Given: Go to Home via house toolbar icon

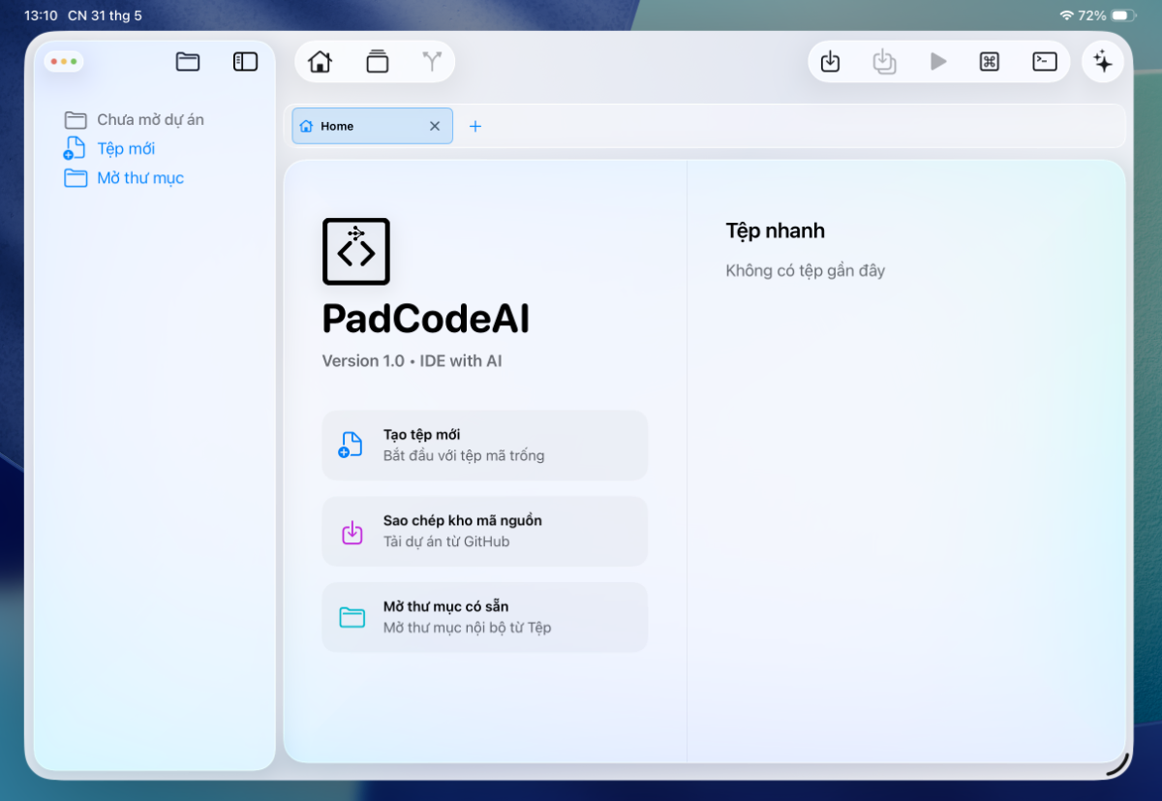Looking at the screenshot, I should tap(320, 62).
